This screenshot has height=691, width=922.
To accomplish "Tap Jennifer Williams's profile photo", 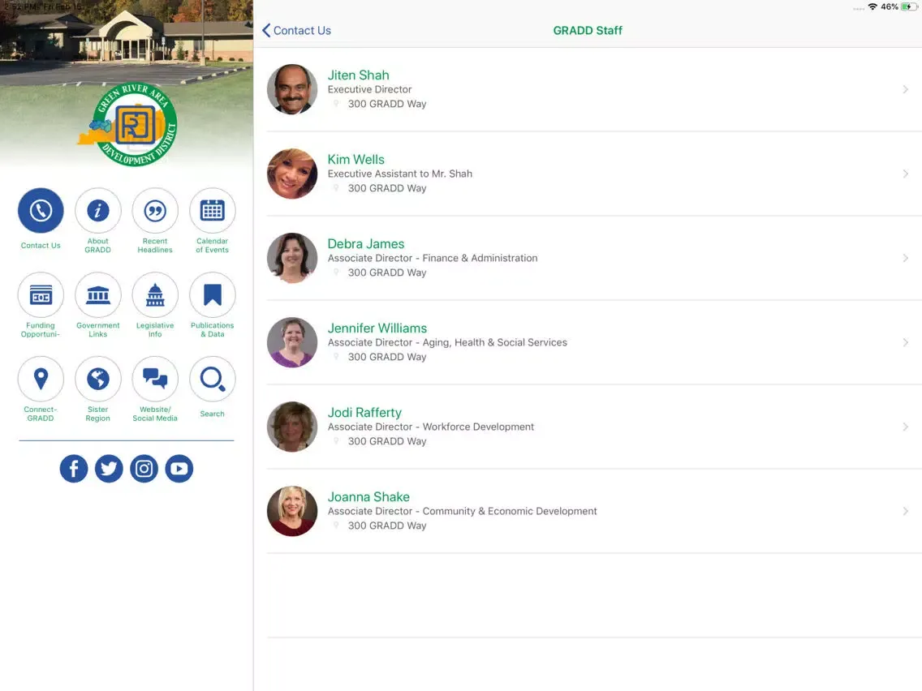I will [x=292, y=342].
